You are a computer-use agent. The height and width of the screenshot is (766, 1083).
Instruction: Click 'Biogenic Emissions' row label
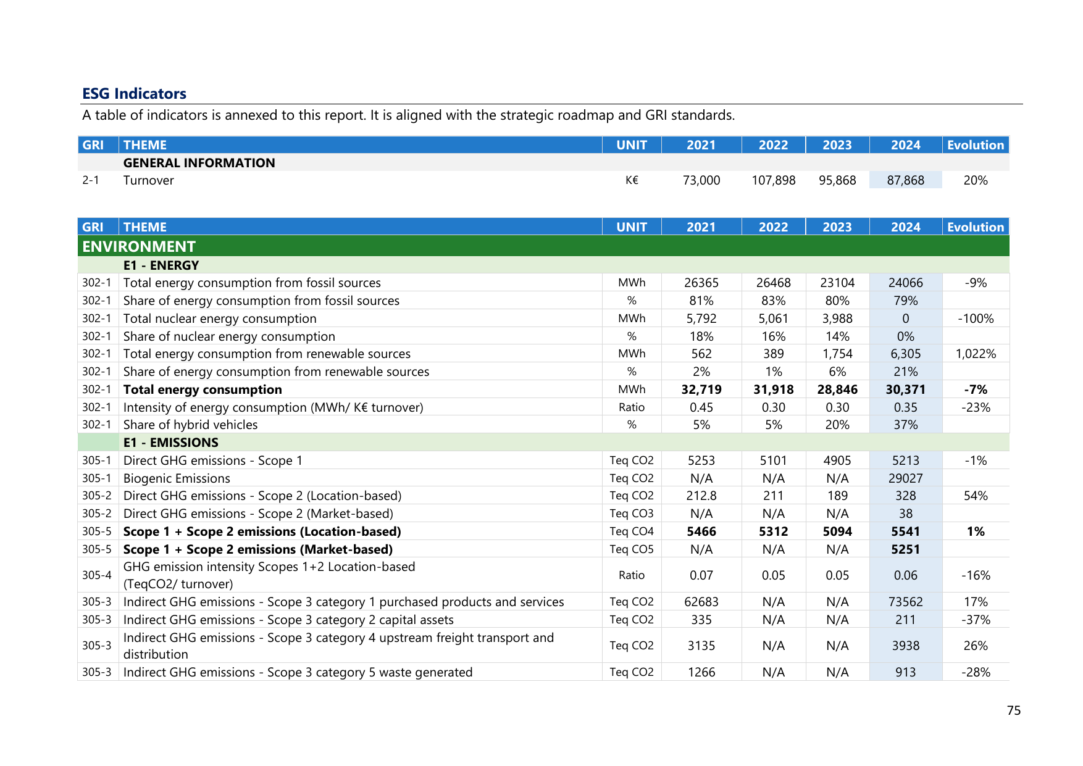[177, 478]
